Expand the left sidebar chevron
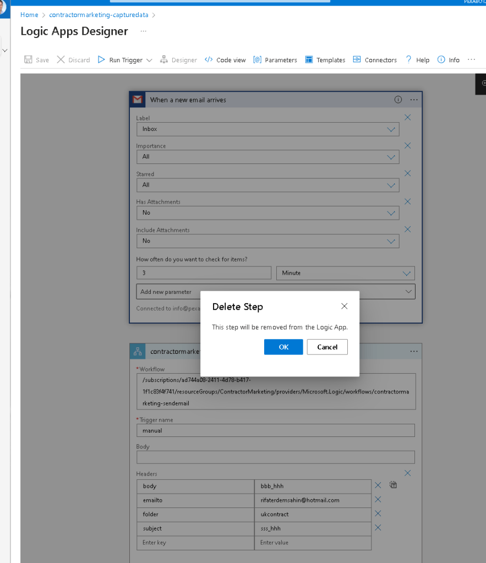 tap(4, 51)
